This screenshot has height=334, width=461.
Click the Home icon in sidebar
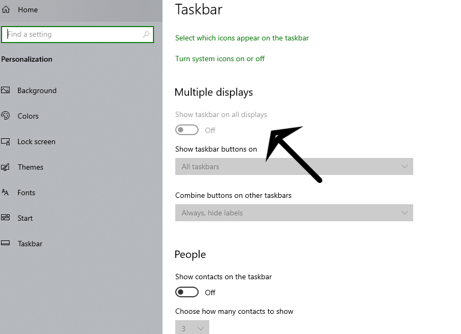[6, 10]
